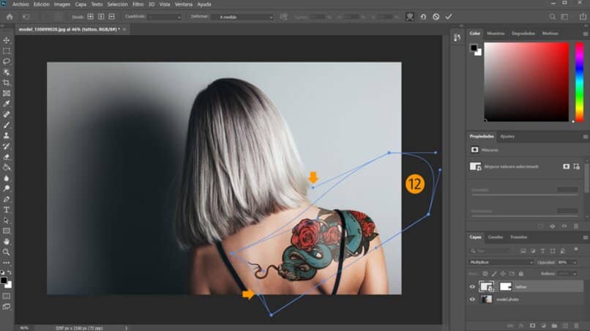Switch to the Canales tab

[495, 237]
